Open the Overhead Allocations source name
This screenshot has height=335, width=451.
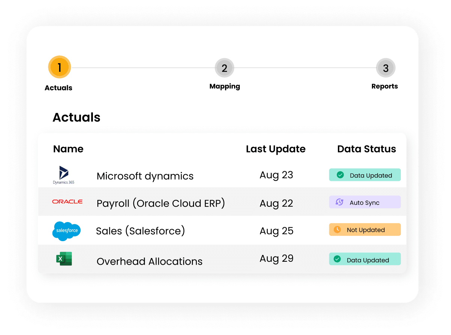click(x=149, y=261)
